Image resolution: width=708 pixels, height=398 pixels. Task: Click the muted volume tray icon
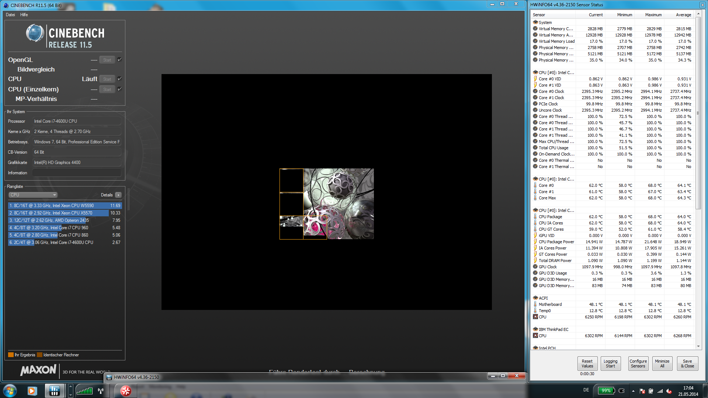click(669, 391)
